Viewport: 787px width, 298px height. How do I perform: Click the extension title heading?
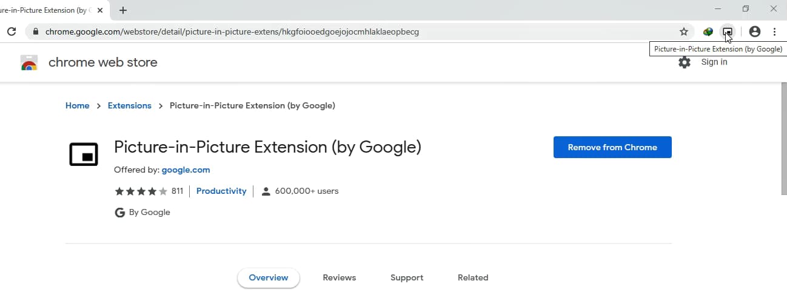[x=267, y=147]
